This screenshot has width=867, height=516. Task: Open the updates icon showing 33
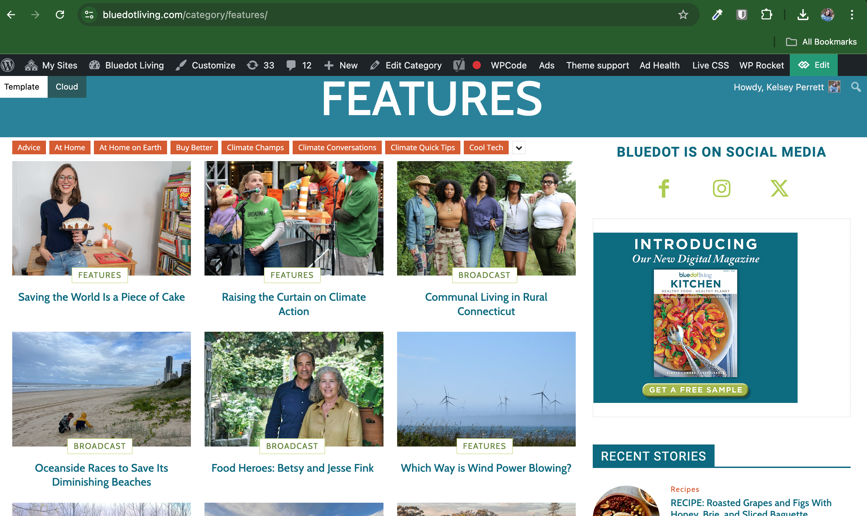pos(261,65)
